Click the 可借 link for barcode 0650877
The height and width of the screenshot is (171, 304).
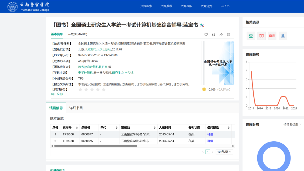pyautogui.click(x=210, y=134)
